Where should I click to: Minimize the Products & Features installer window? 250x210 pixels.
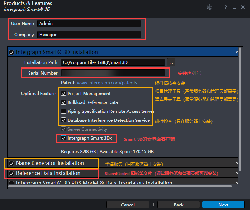pyautogui.click(x=234, y=7)
